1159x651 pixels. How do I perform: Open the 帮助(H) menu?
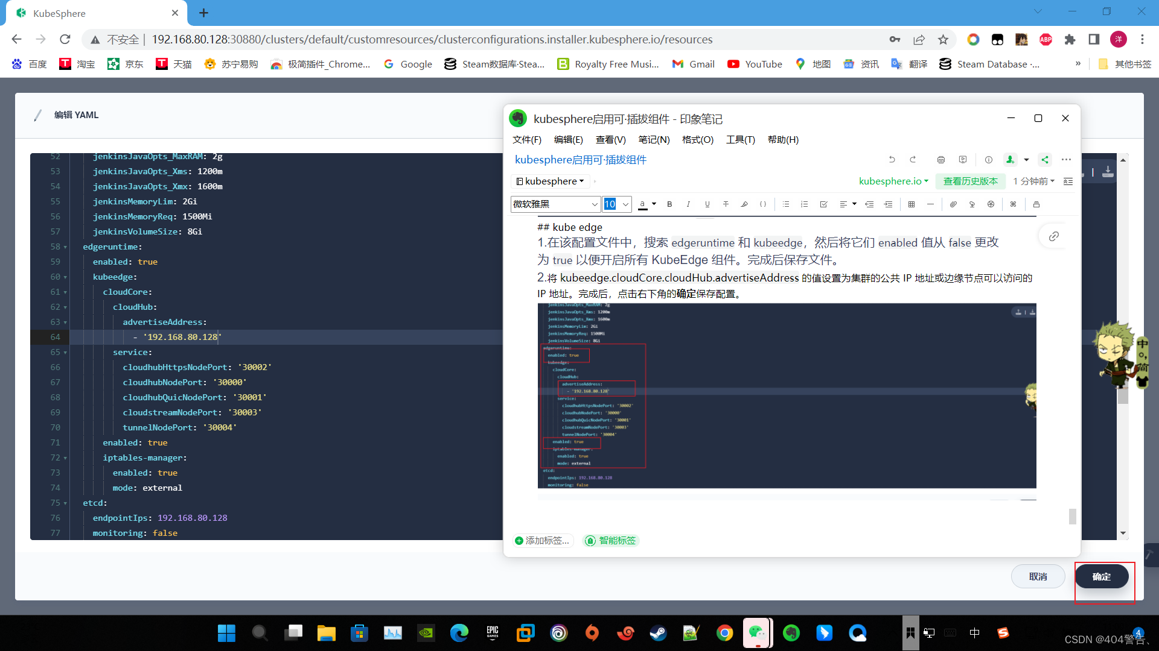[784, 140]
